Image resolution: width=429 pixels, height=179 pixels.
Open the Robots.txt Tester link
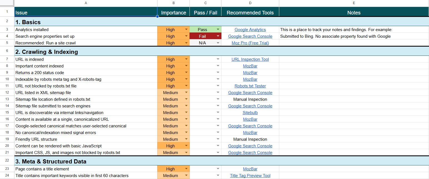(x=250, y=86)
